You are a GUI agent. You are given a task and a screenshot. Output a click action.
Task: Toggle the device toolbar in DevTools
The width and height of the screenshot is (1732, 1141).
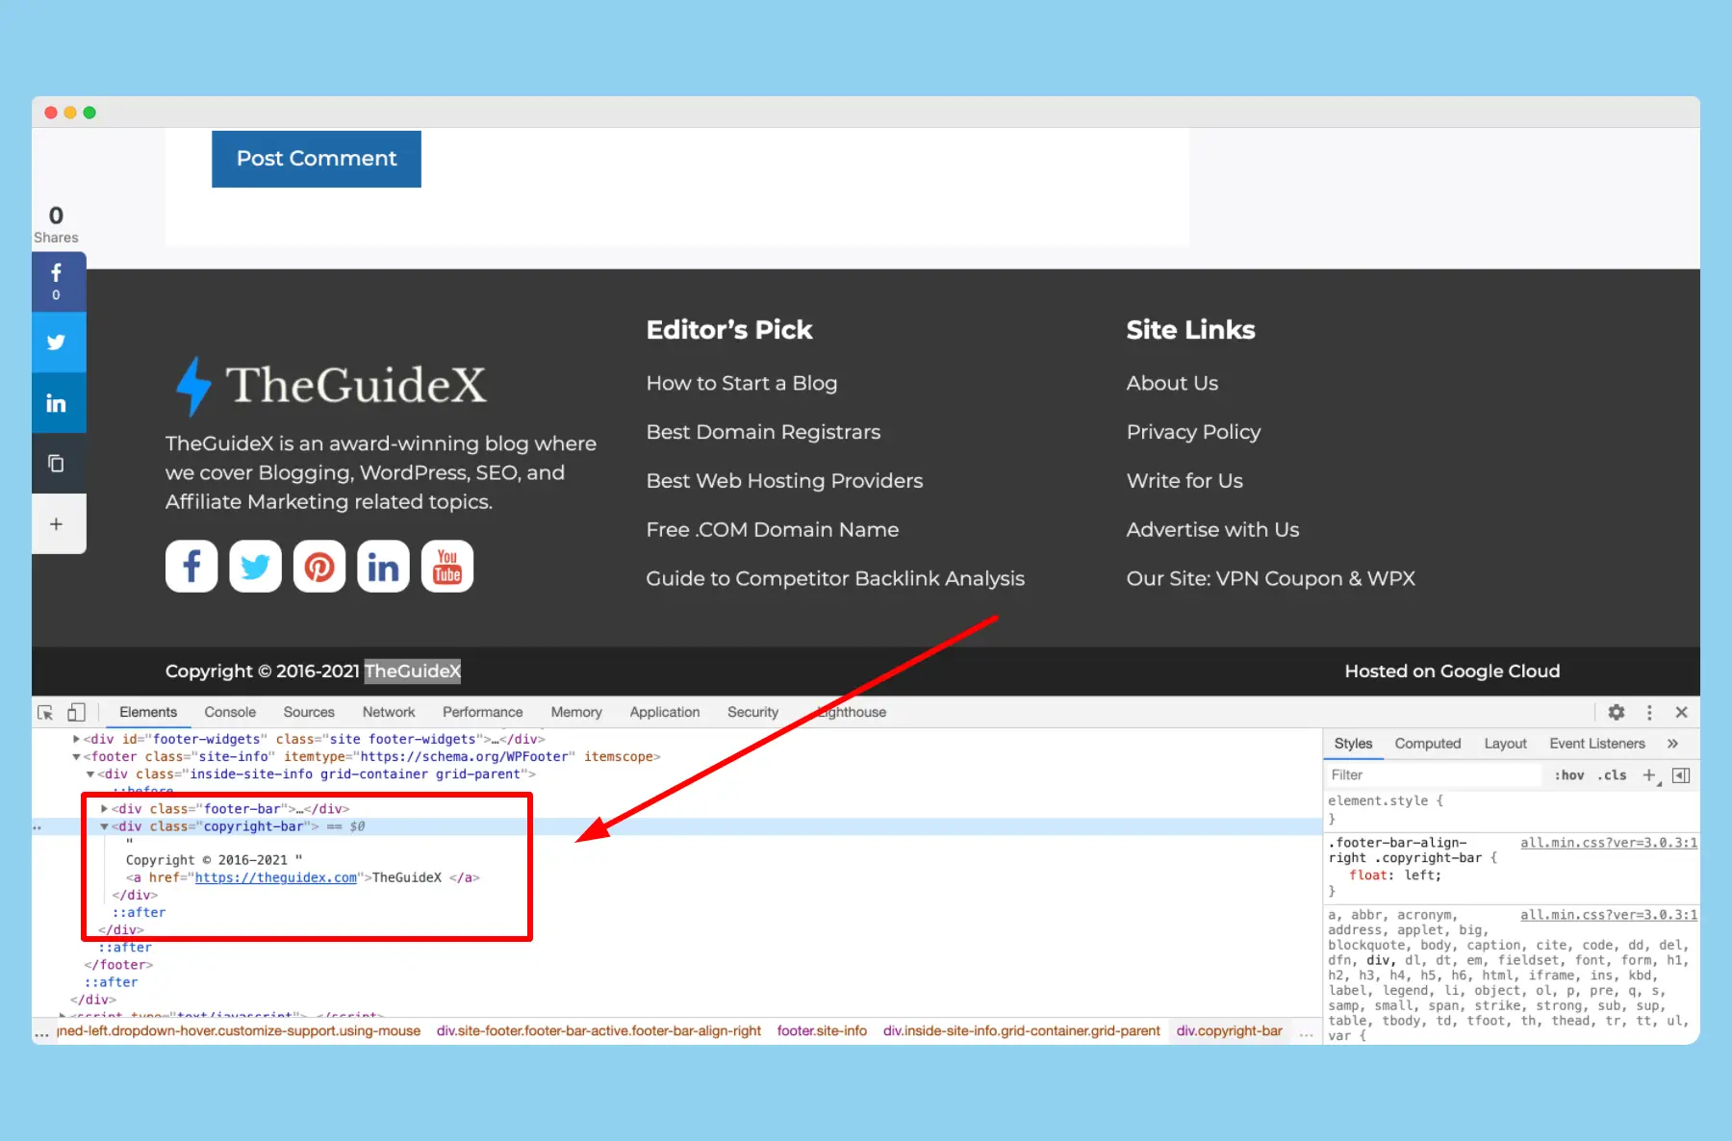[77, 712]
